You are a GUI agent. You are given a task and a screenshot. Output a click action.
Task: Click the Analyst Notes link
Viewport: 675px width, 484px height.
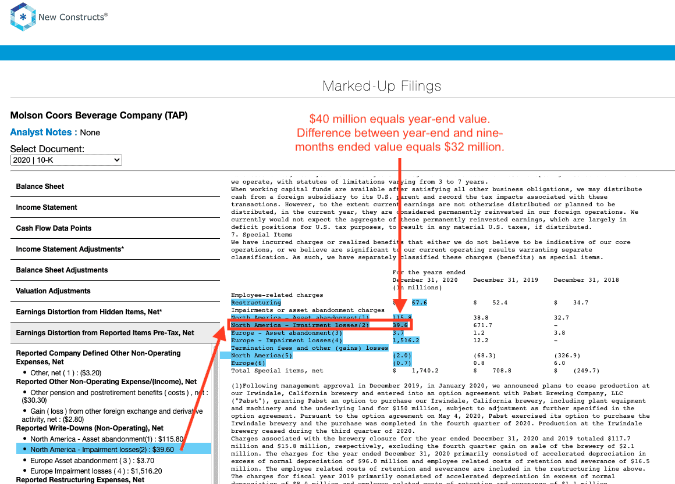coord(44,132)
